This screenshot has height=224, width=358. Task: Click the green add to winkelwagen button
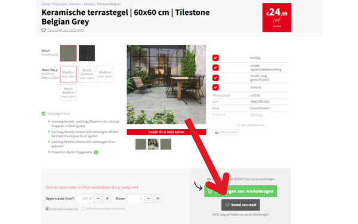(x=240, y=191)
